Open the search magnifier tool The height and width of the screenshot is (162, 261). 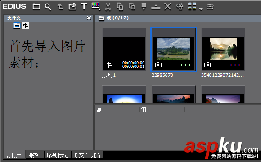click(48, 7)
